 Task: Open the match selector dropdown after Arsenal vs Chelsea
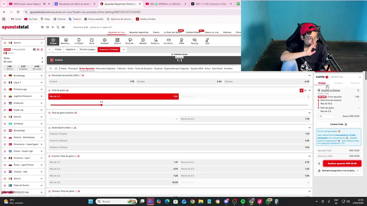(124, 49)
